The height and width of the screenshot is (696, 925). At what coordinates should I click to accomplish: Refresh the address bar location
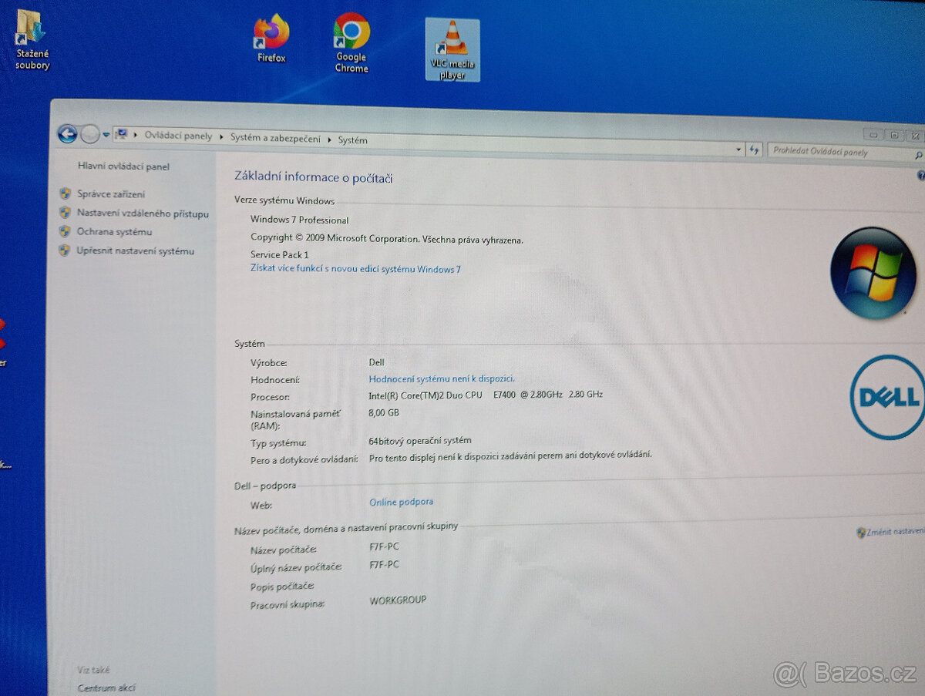tap(755, 150)
